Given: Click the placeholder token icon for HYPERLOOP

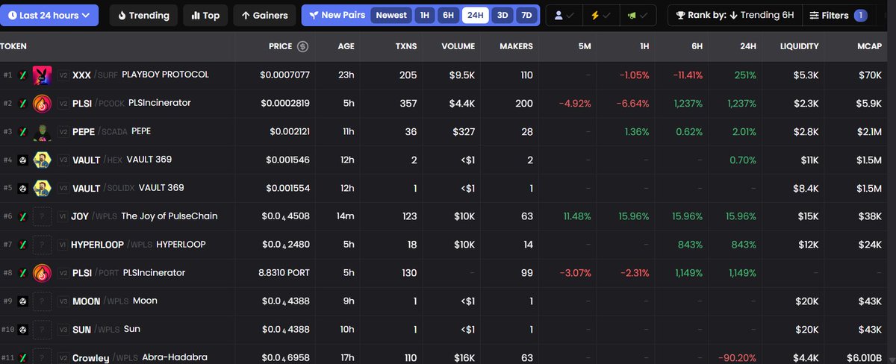Looking at the screenshot, I should (x=41, y=245).
